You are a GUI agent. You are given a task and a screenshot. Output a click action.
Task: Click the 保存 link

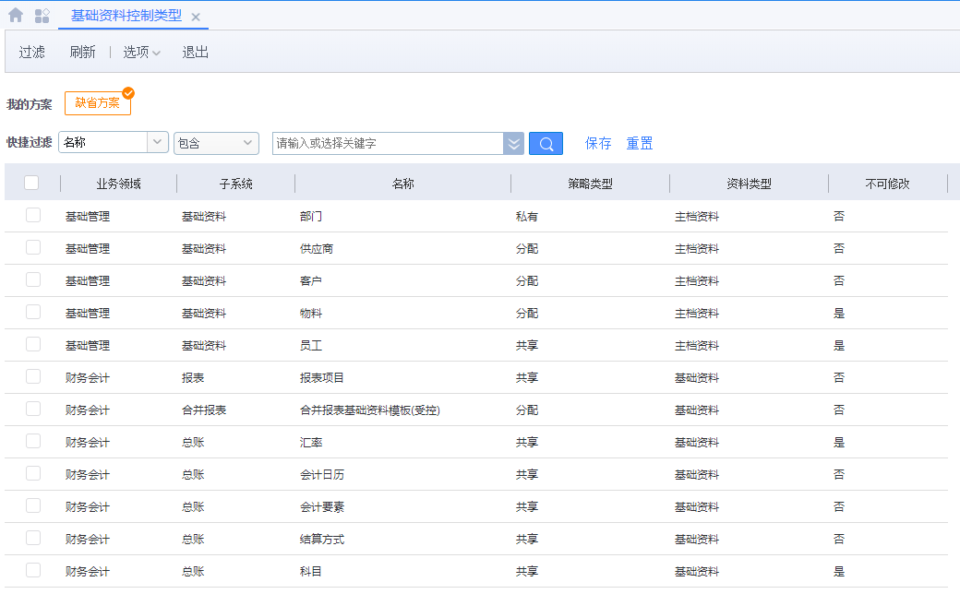tap(598, 144)
